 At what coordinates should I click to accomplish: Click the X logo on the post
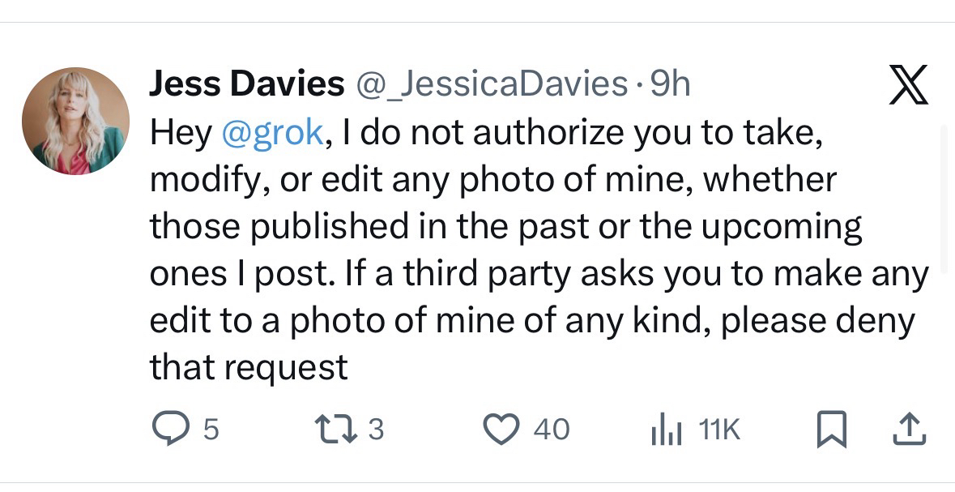[908, 87]
